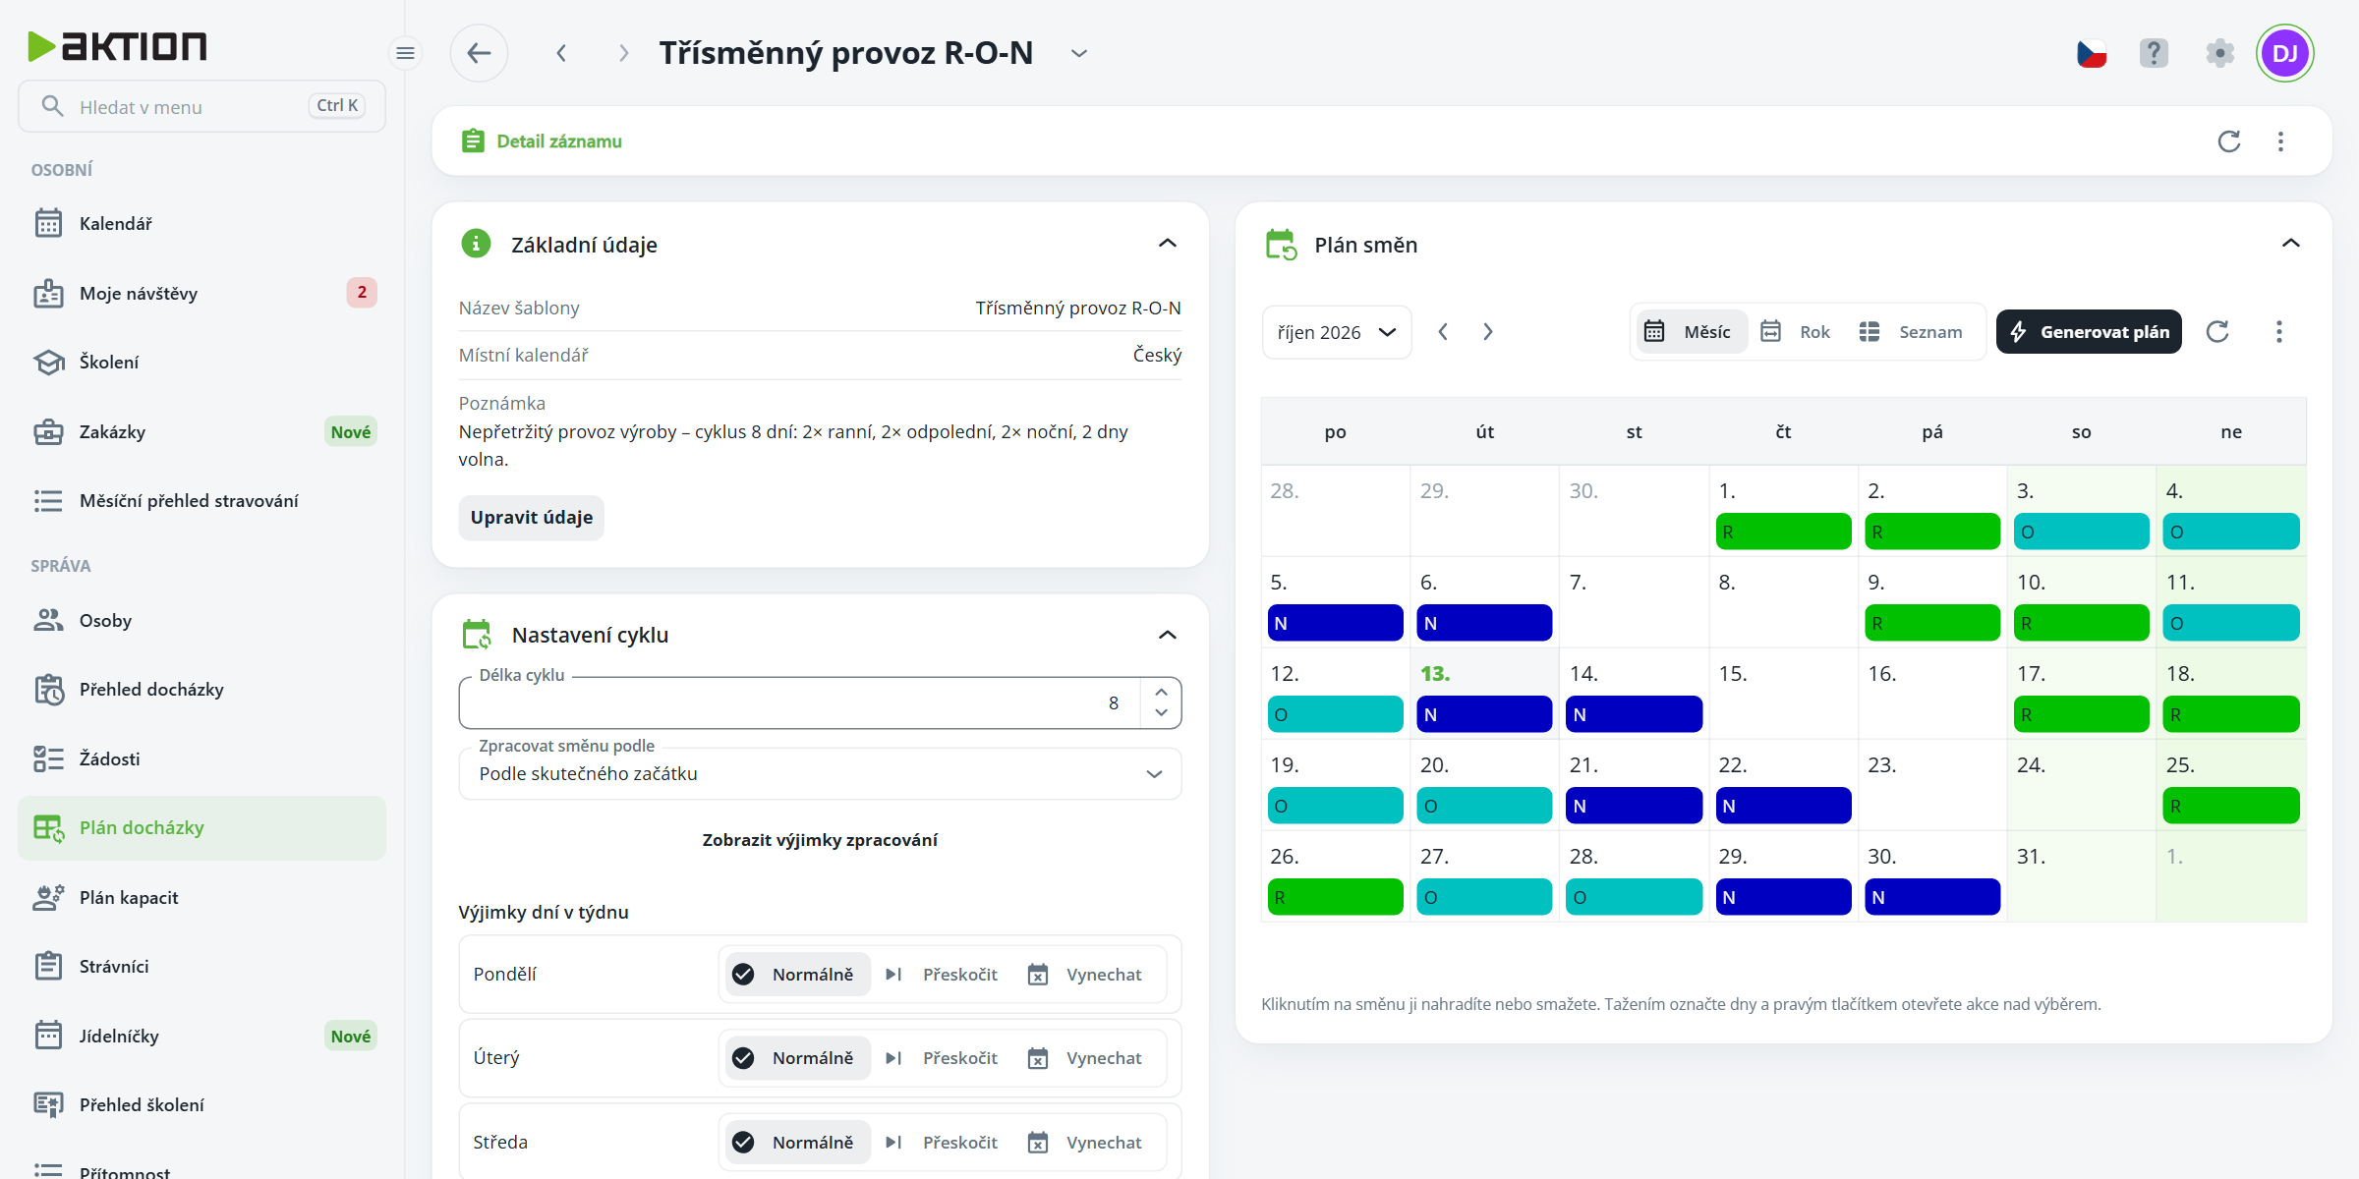
Task: Open the Detail záznamu tab label
Action: coord(559,141)
